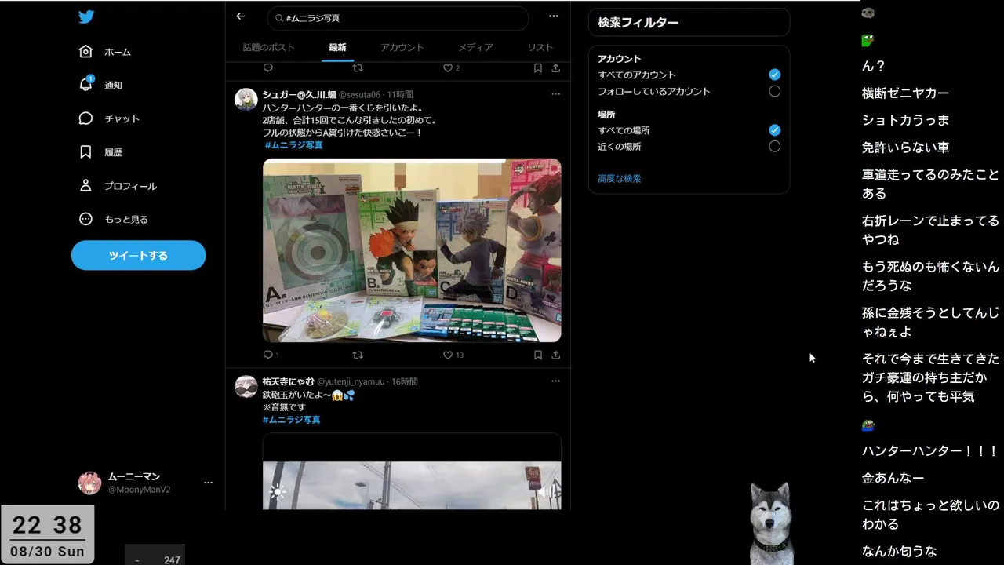Switch to 話題のポスト tab
The height and width of the screenshot is (565, 1004).
point(268,47)
